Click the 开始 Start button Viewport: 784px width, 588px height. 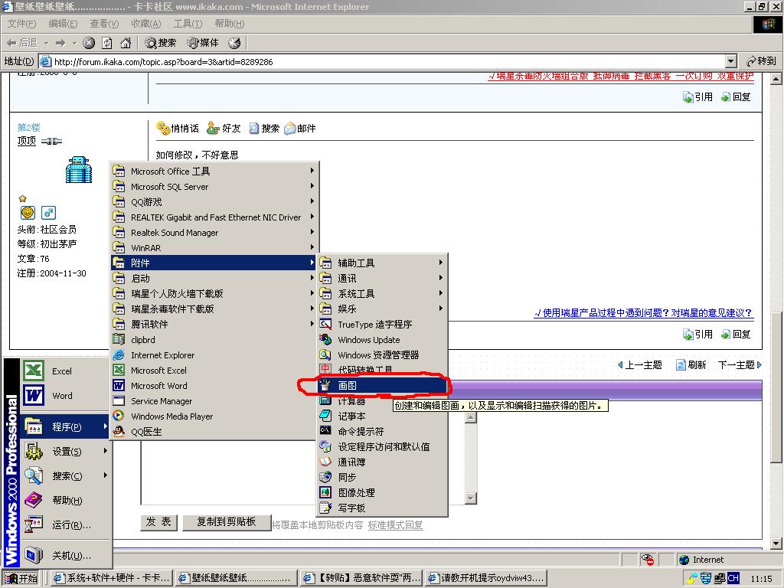(21, 578)
